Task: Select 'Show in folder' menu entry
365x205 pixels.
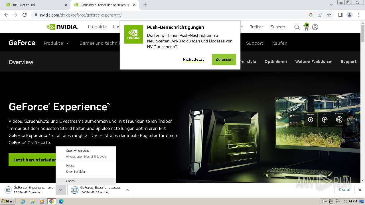Action: click(x=86, y=172)
